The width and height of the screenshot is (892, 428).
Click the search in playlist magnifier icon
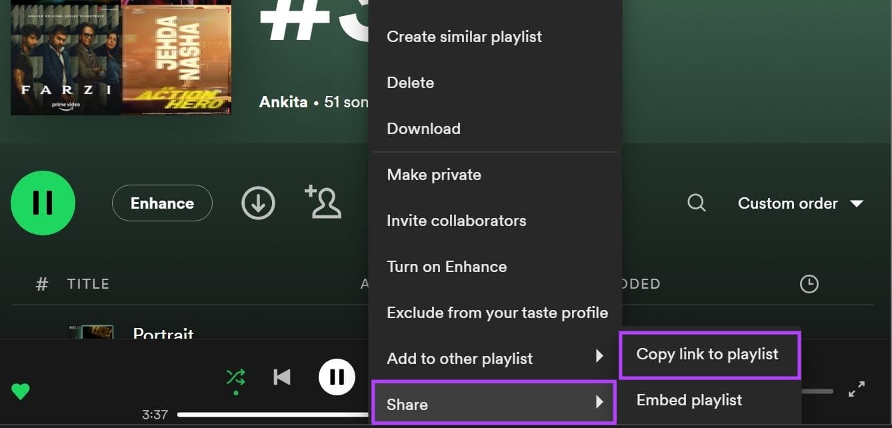click(x=696, y=203)
